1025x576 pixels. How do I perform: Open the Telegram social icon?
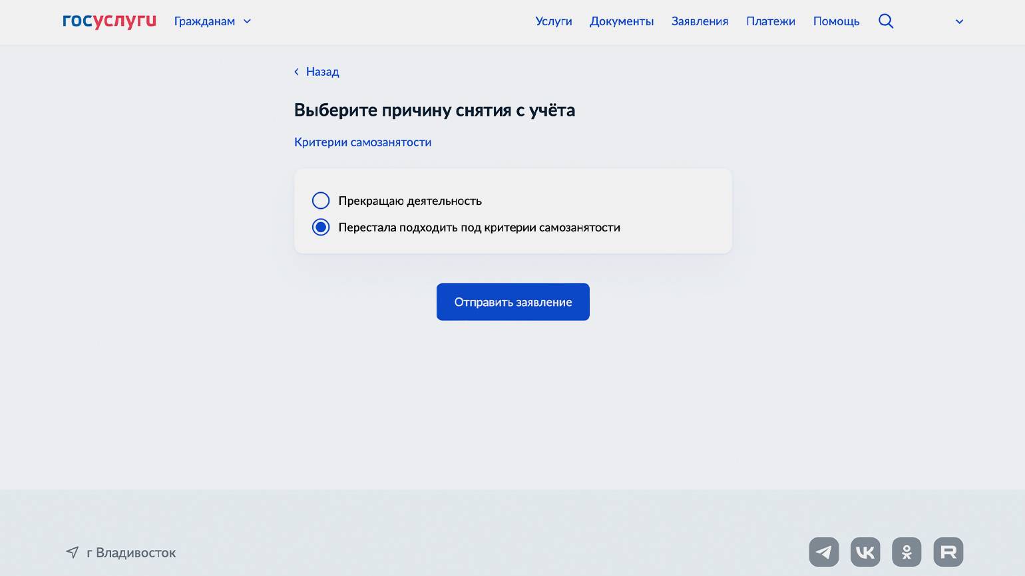click(823, 552)
